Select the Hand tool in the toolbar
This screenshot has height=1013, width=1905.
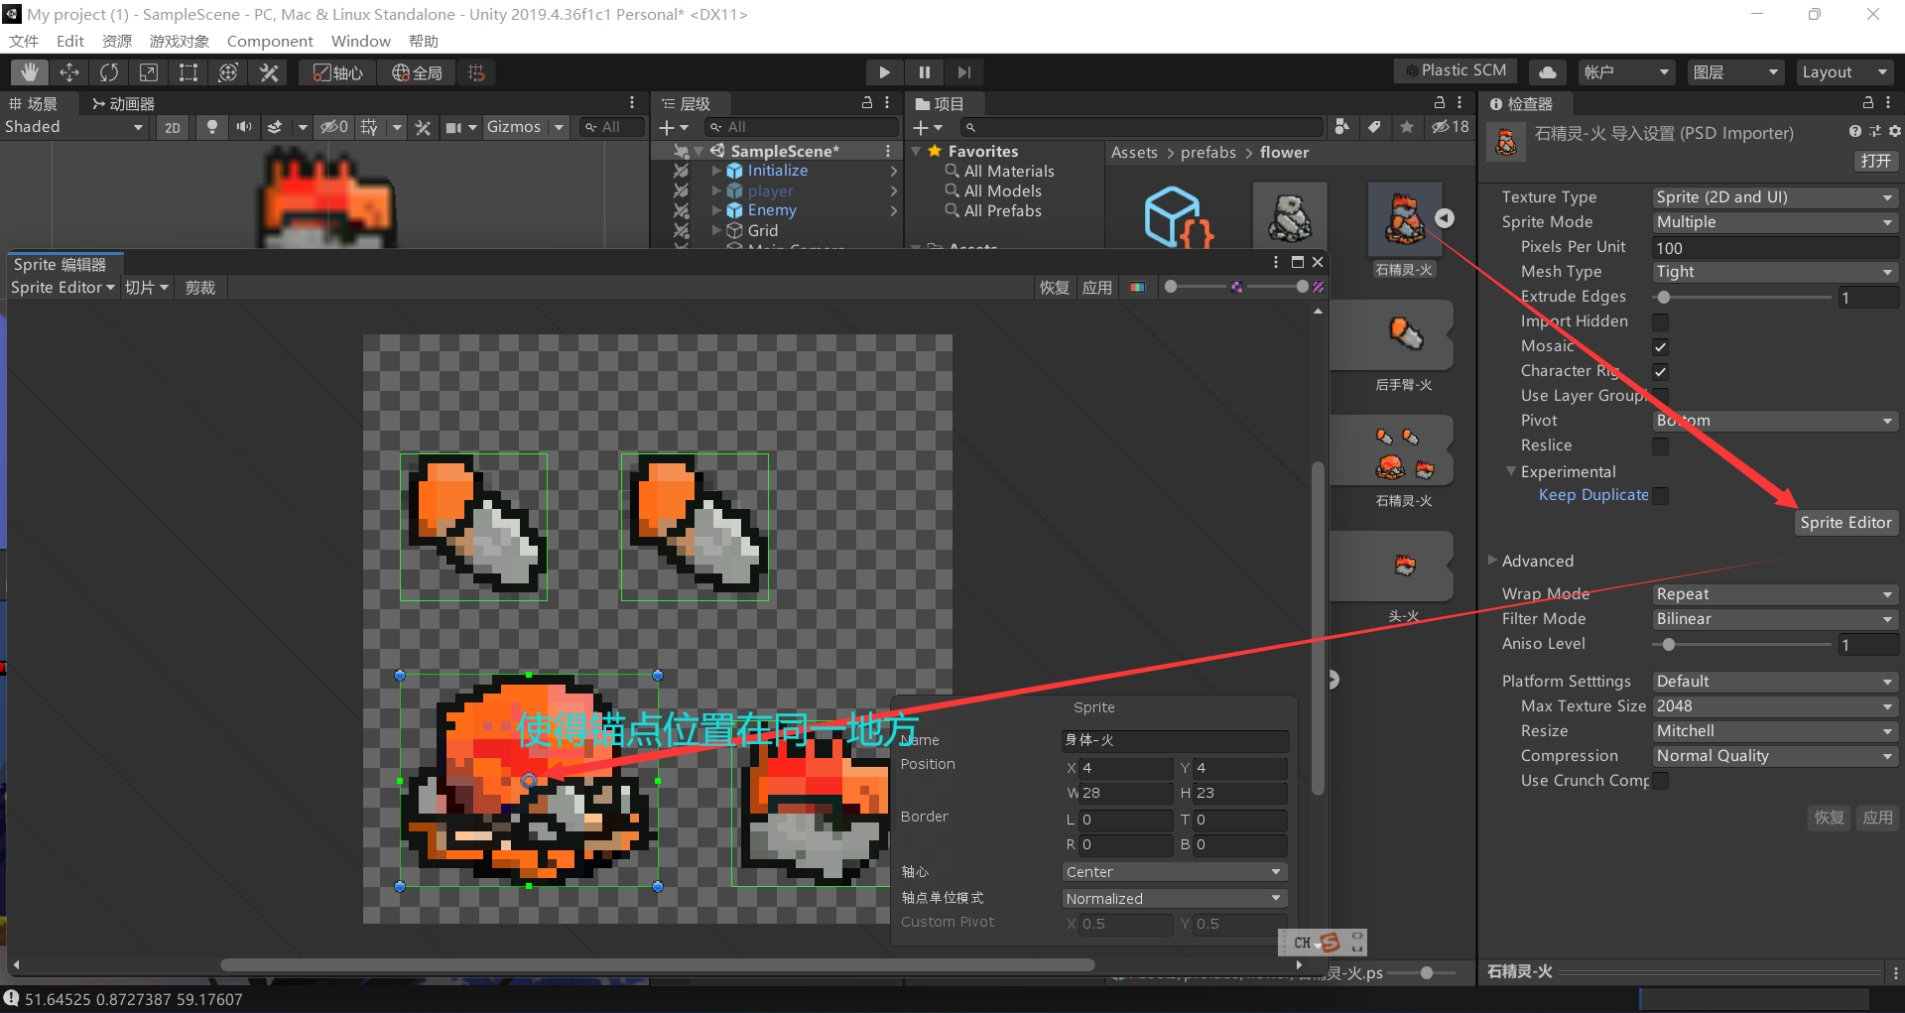coord(29,71)
